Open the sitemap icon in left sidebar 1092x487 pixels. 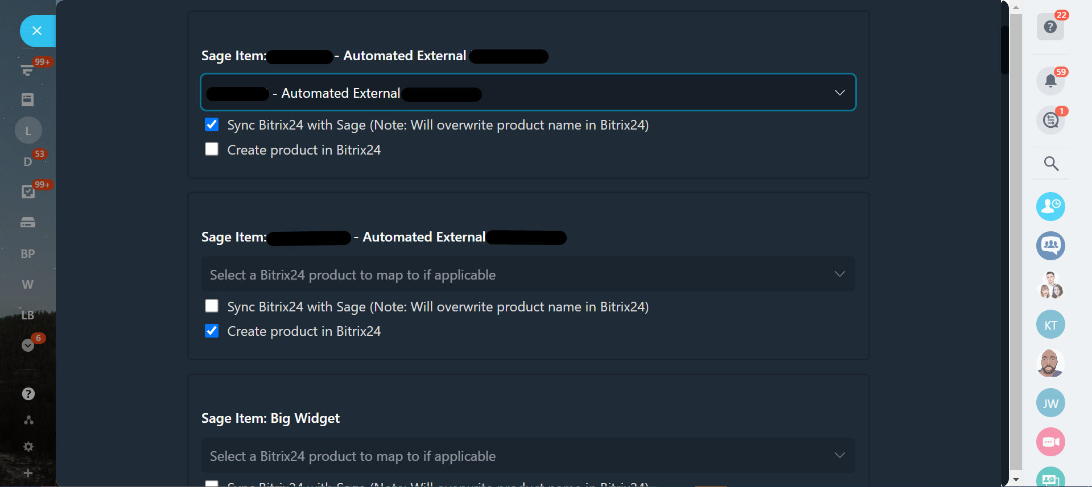[28, 421]
